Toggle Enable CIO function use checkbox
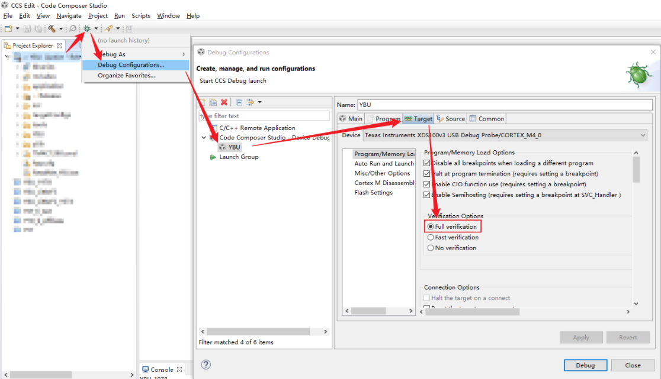Screen dimensions: 661x379 pyautogui.click(x=426, y=184)
